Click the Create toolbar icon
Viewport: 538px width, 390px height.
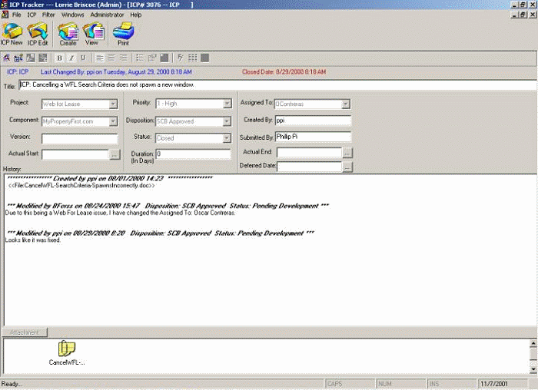[68, 32]
